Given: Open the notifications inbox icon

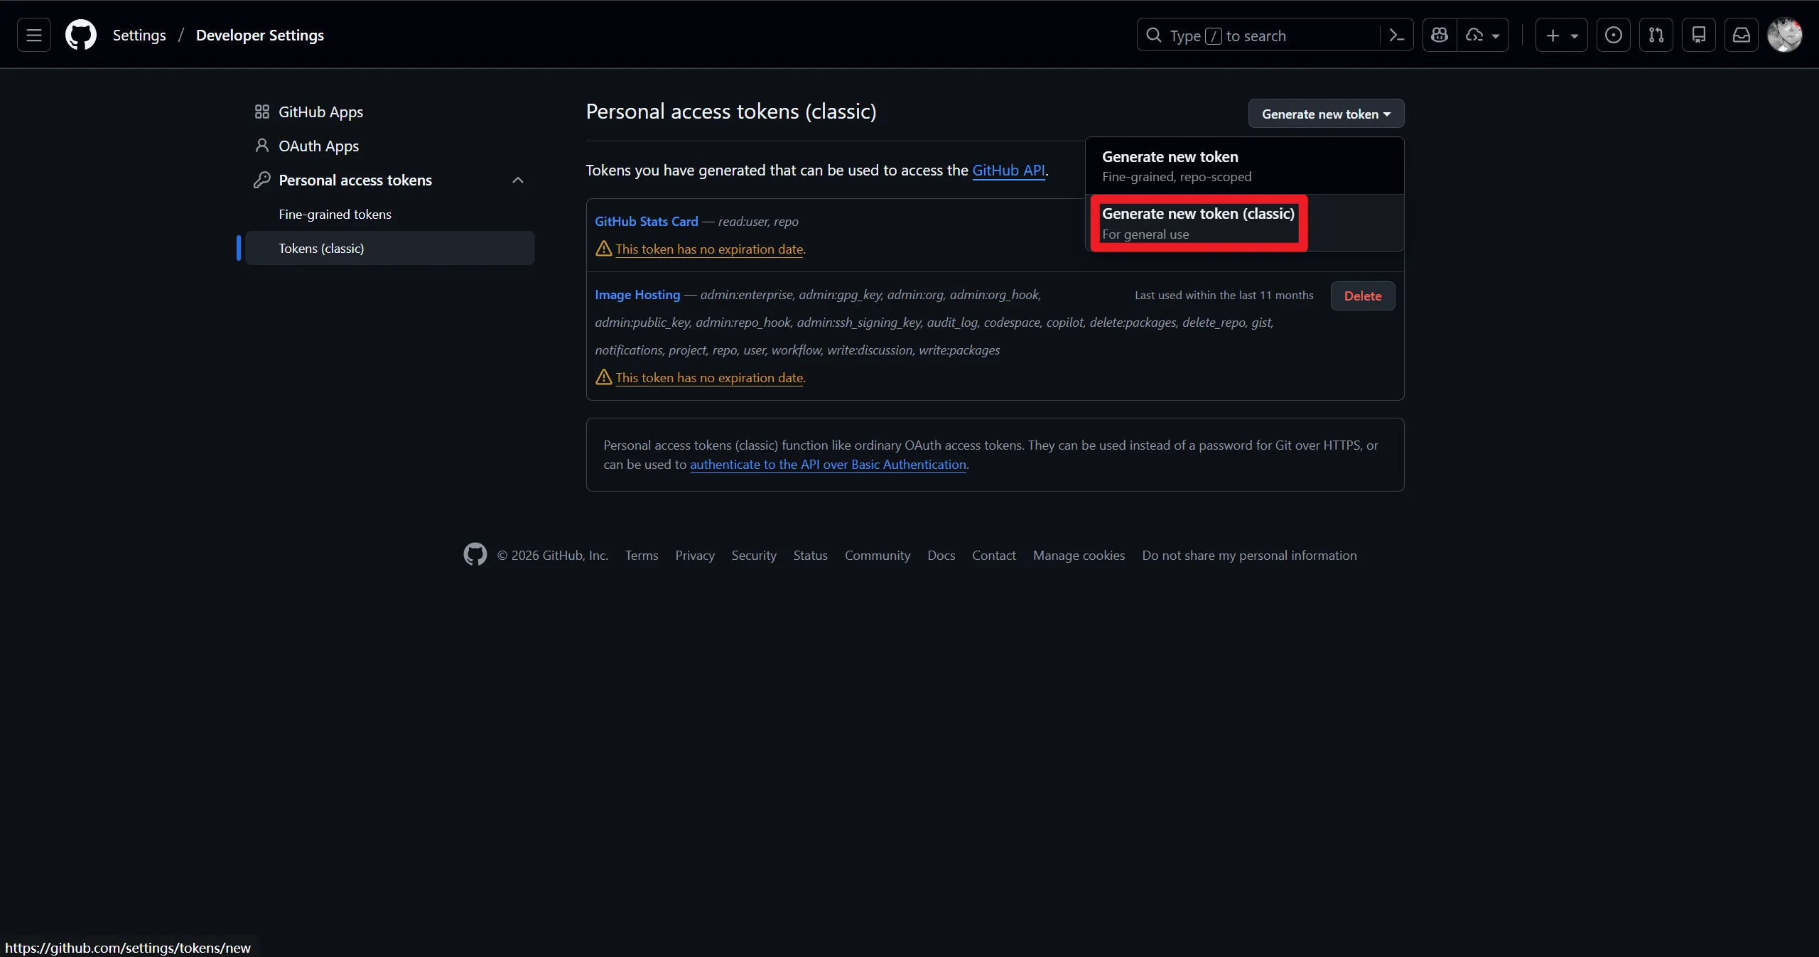Looking at the screenshot, I should pos(1741,35).
